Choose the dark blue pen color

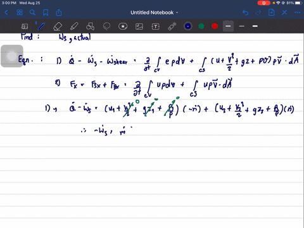click(x=188, y=26)
